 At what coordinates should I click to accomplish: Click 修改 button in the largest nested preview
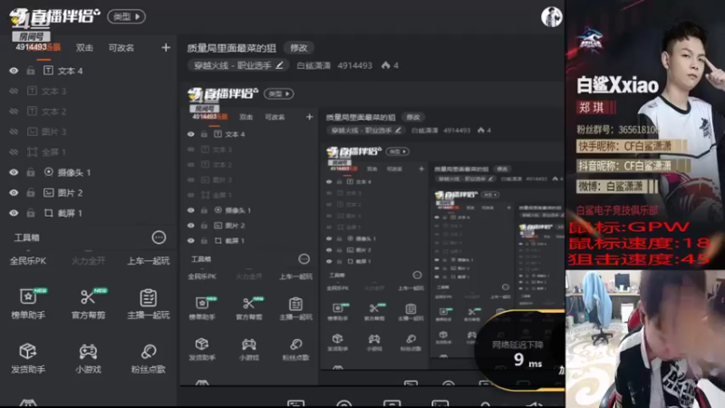click(413, 117)
